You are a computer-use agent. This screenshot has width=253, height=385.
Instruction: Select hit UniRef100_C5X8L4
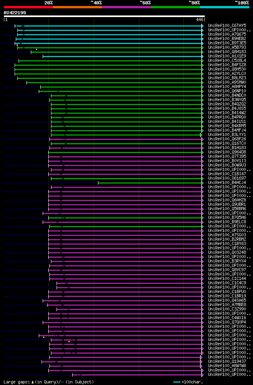227,60
